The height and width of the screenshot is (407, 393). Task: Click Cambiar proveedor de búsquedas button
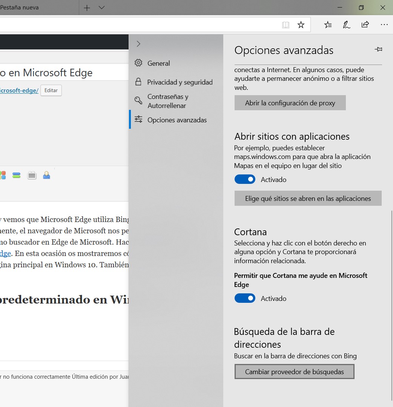294,372
